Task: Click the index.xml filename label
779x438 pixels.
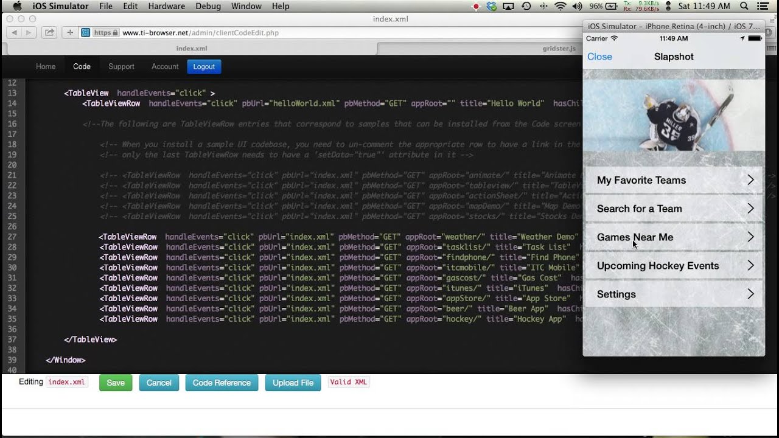Action: click(67, 382)
